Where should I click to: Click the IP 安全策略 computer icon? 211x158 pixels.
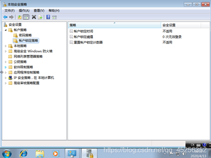point(10,78)
